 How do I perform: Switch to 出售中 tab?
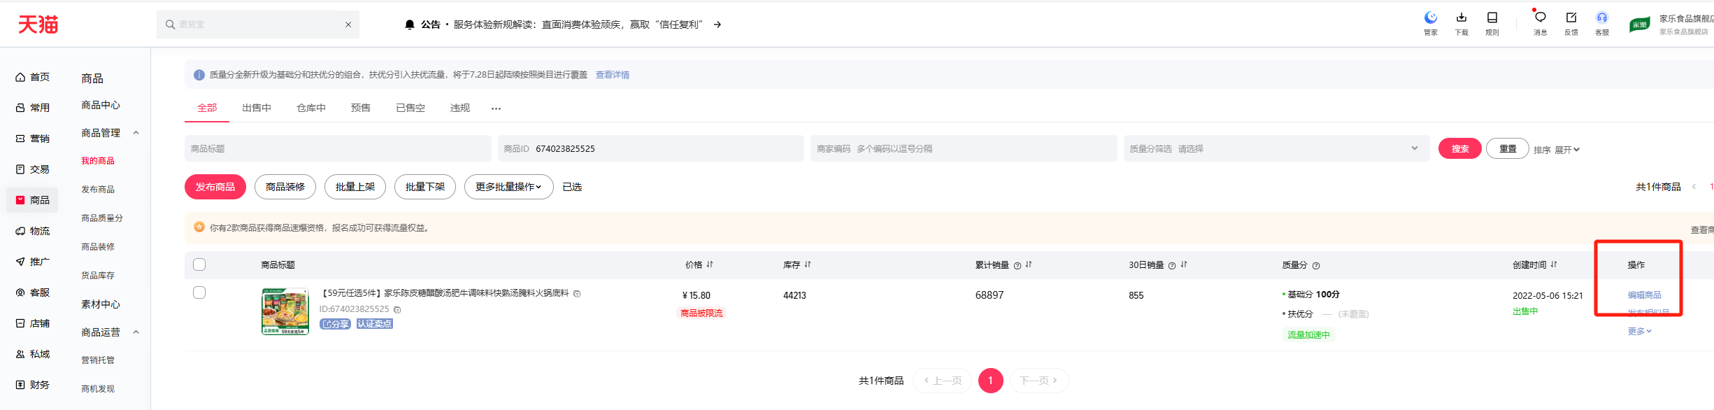257,108
